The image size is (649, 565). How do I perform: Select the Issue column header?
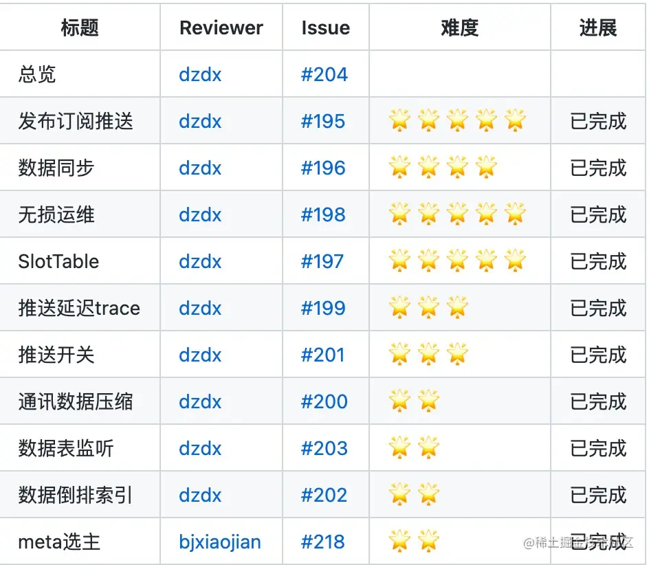pos(326,27)
